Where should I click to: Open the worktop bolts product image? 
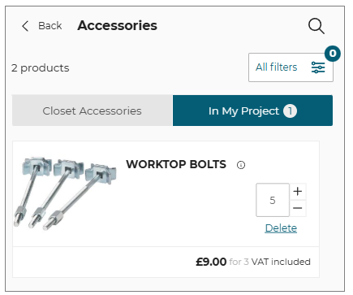65,193
